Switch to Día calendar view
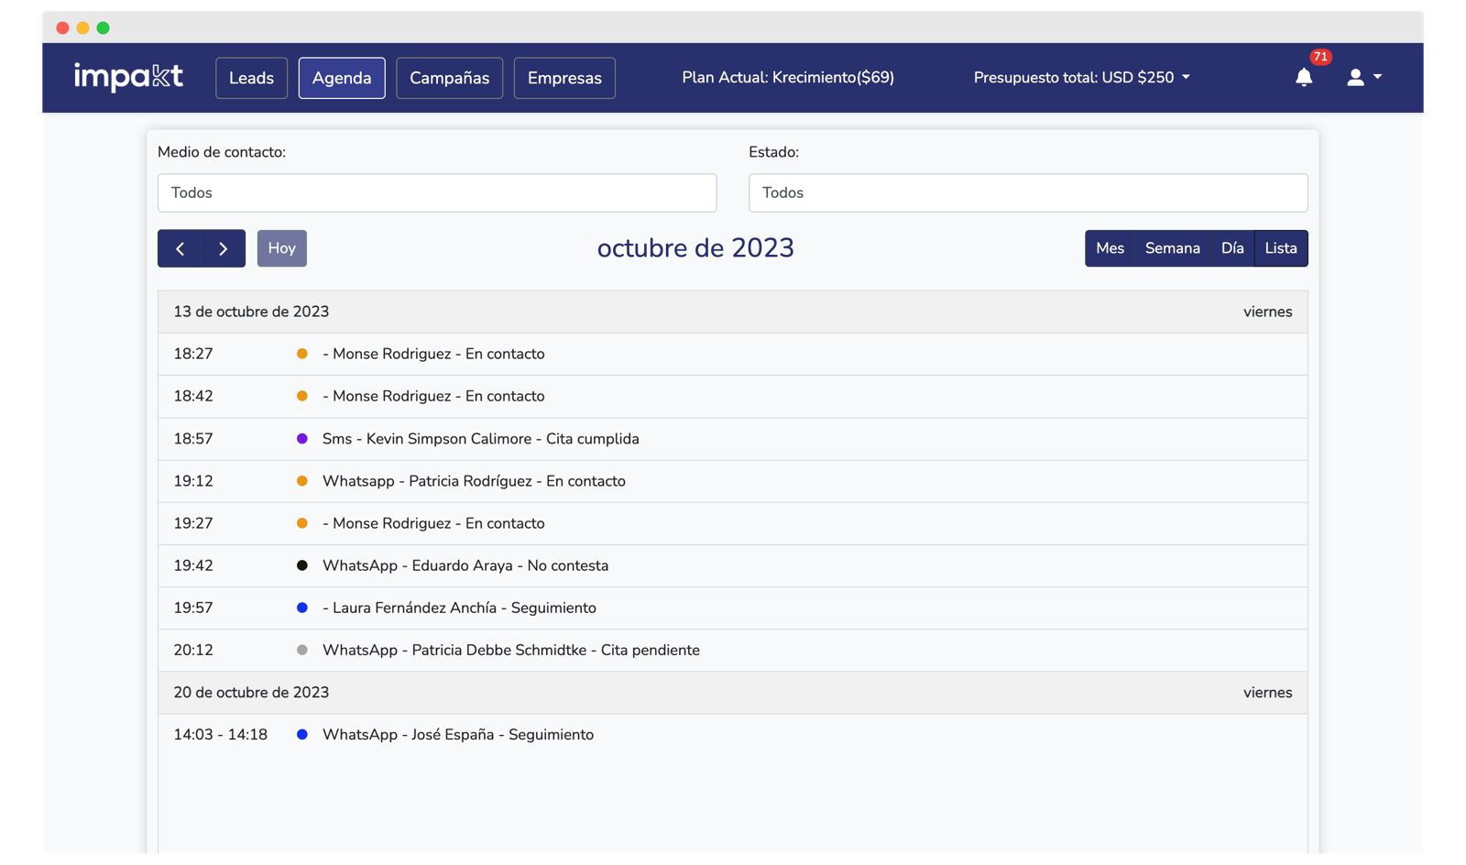Image resolution: width=1466 pixels, height=865 pixels. [1232, 248]
